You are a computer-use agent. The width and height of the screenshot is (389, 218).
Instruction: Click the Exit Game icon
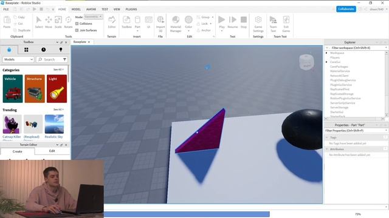(x=286, y=24)
